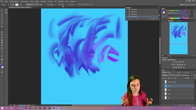
Task: Open the Файл menu
Action: [6, 1]
